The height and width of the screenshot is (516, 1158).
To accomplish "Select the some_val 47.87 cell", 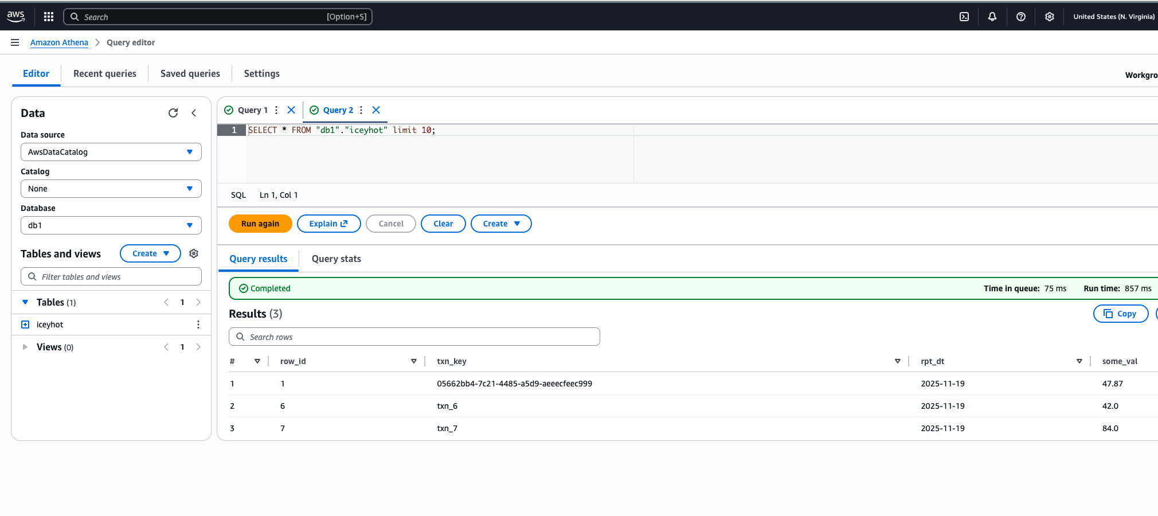I will [x=1112, y=384].
